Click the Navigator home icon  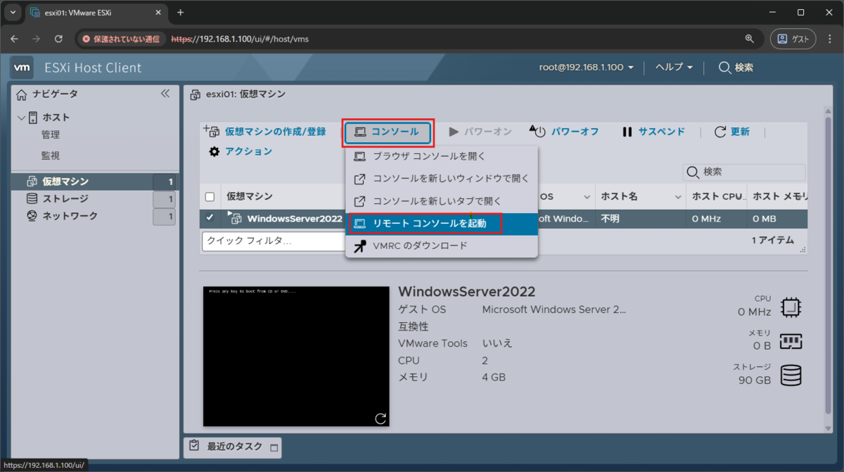pyautogui.click(x=22, y=94)
